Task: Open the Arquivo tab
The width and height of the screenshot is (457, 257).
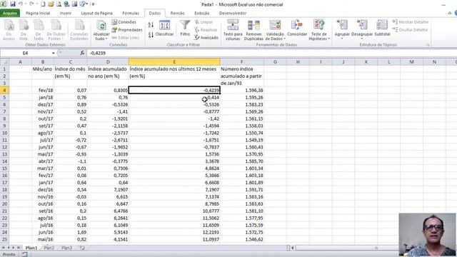Action: pyautogui.click(x=10, y=13)
